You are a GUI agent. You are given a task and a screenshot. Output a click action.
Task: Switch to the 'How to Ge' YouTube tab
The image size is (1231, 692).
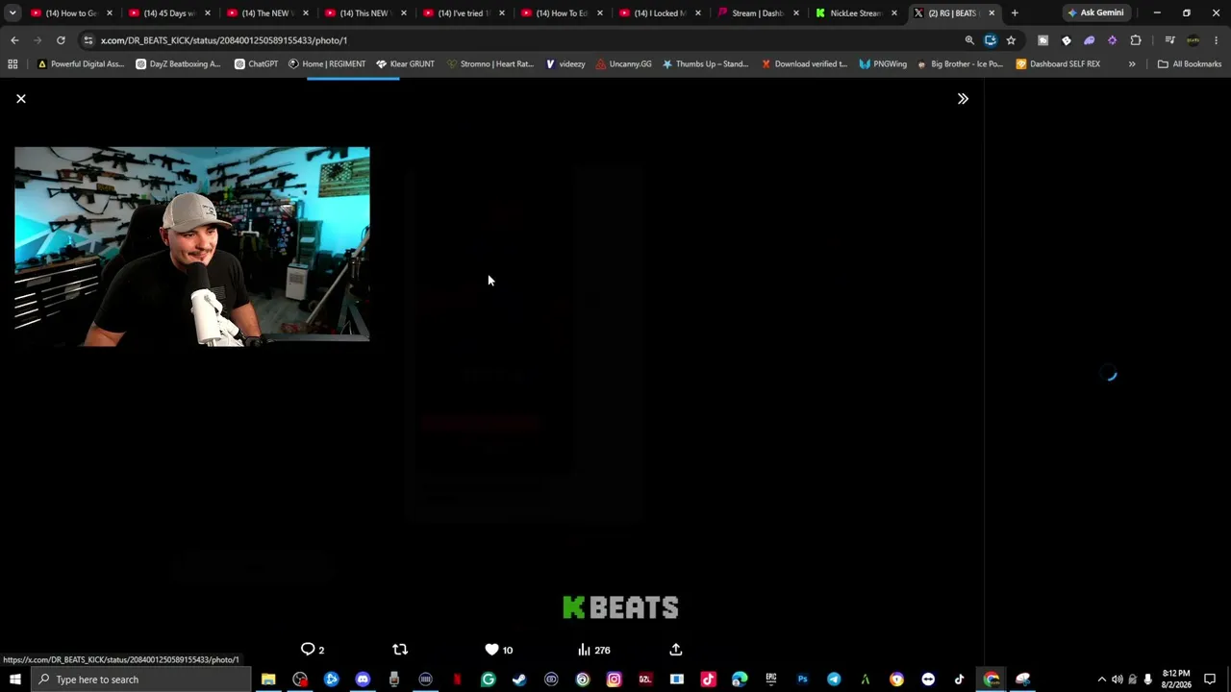point(72,13)
